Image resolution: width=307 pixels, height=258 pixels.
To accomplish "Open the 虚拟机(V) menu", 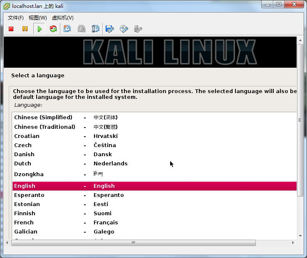I will 63,18.
